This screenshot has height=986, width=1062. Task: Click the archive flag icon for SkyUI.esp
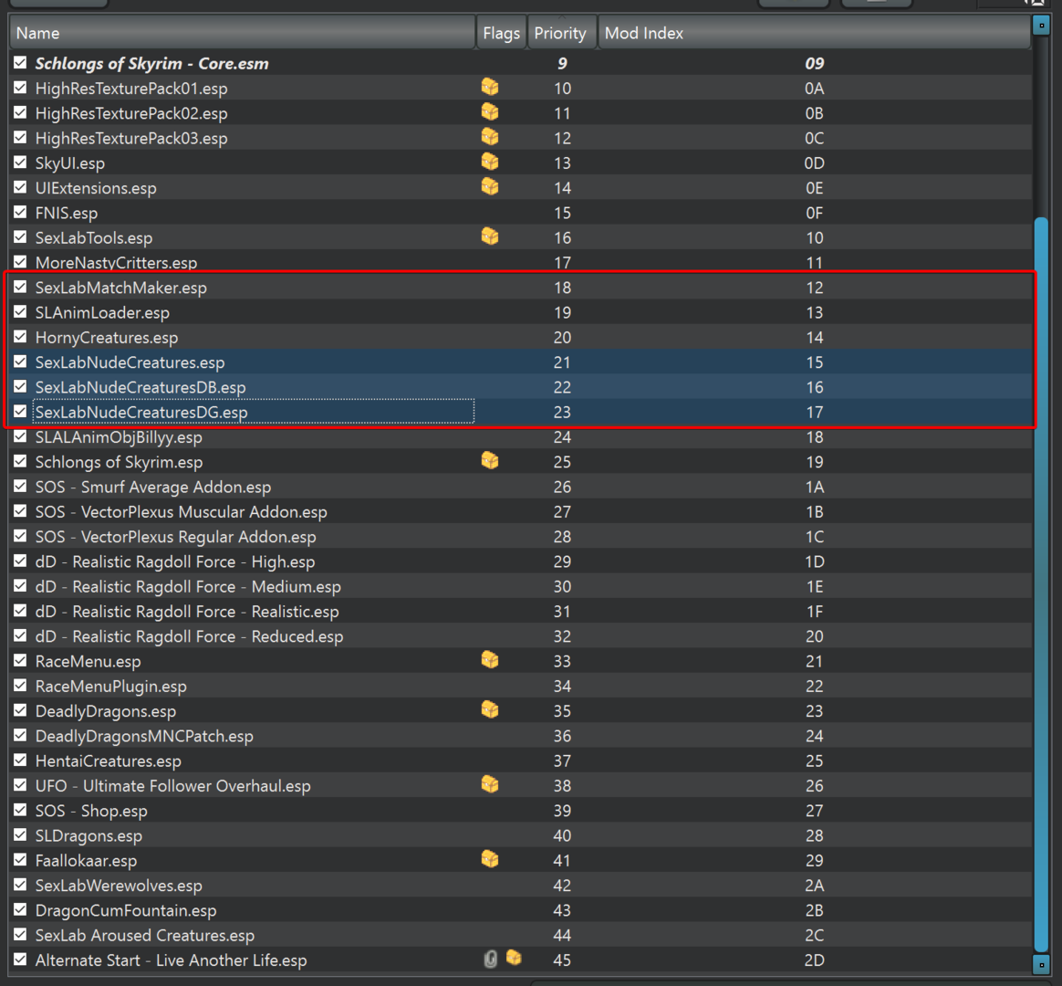pos(490,163)
